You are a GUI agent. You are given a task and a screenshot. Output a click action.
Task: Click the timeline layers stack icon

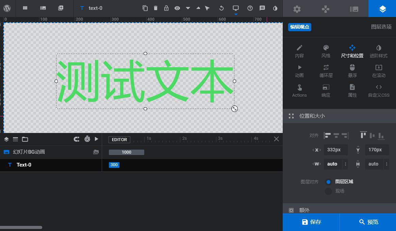click(x=6, y=139)
